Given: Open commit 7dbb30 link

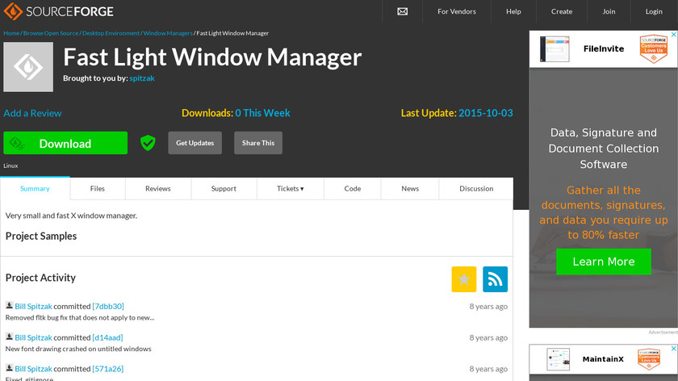Looking at the screenshot, I should coord(108,306).
